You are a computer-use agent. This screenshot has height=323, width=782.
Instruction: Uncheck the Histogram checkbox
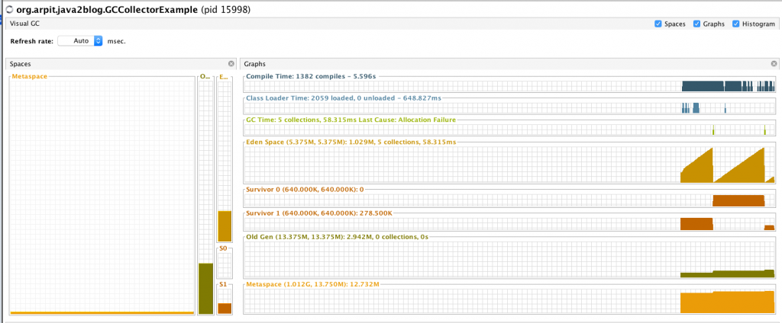tap(736, 24)
